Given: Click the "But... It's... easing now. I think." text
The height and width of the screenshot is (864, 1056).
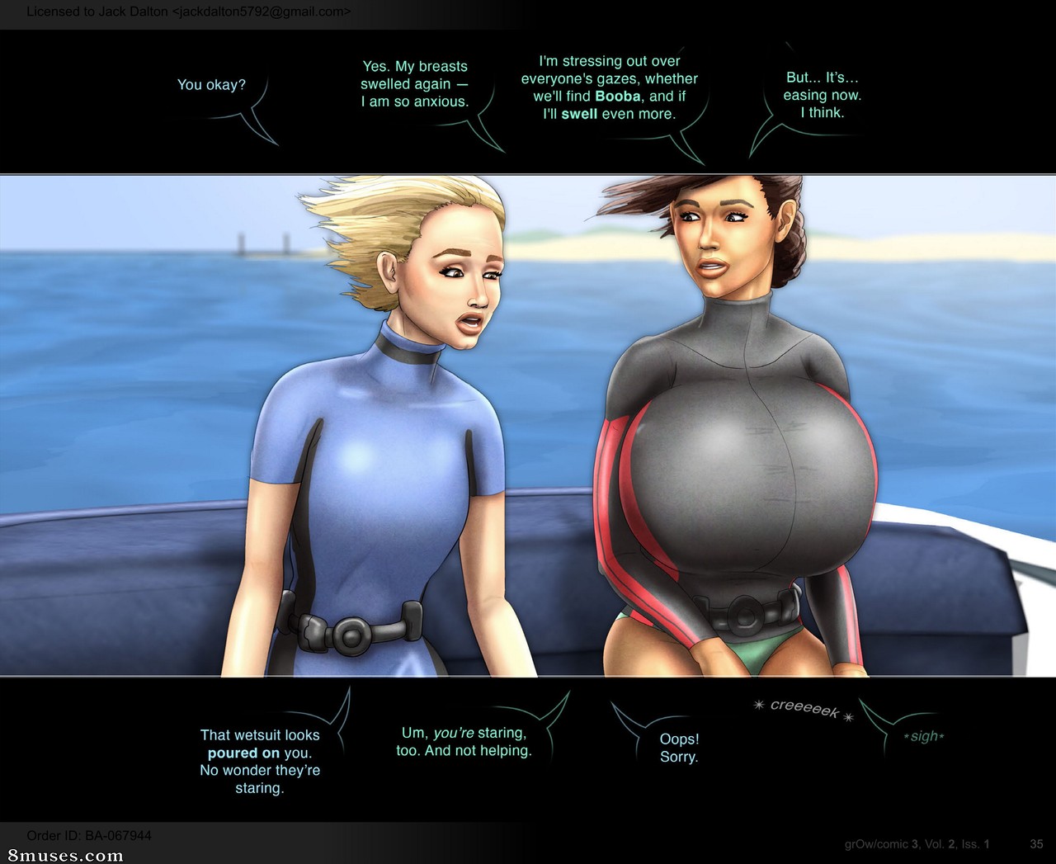Looking at the screenshot, I should (823, 95).
